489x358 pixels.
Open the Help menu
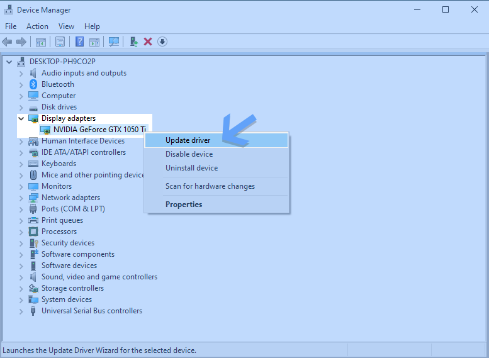coord(92,26)
